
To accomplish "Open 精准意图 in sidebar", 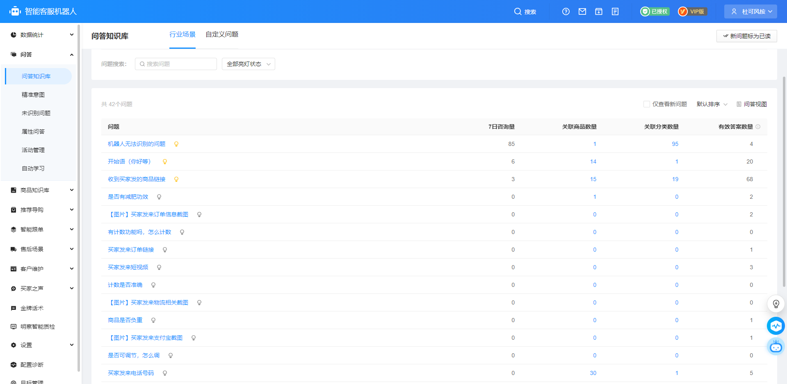I will tap(33, 95).
